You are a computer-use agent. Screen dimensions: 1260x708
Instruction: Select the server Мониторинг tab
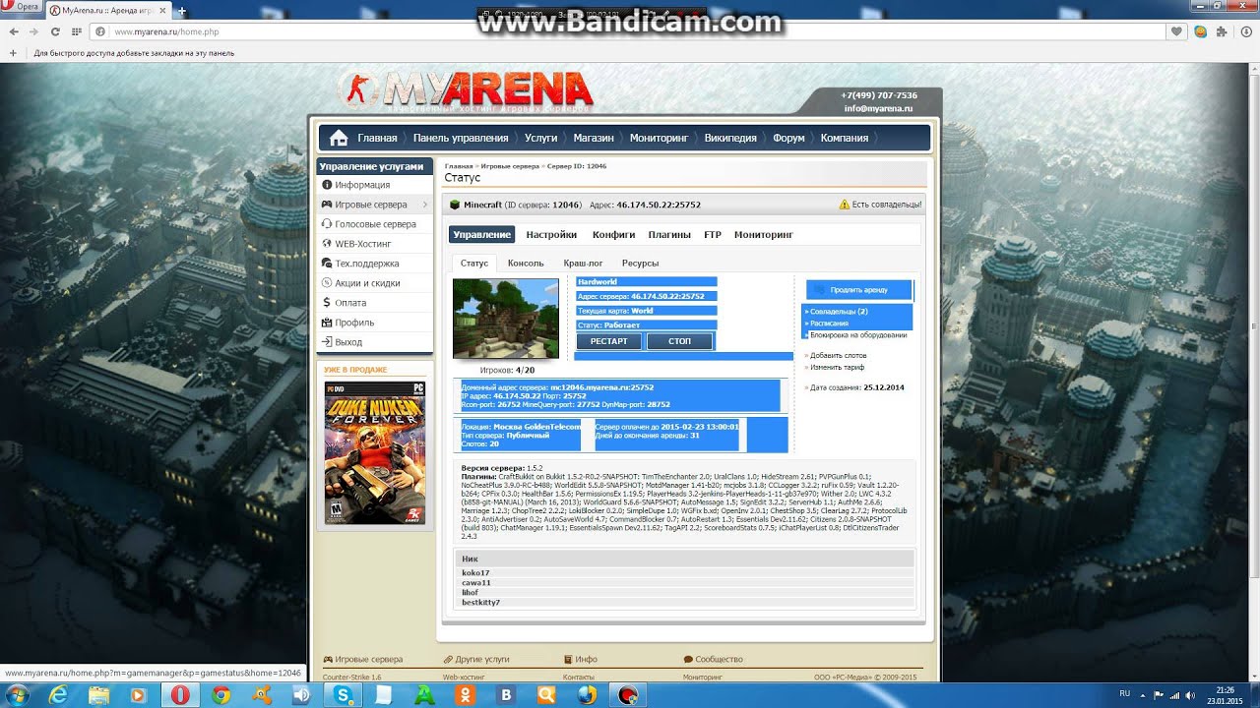click(x=764, y=235)
